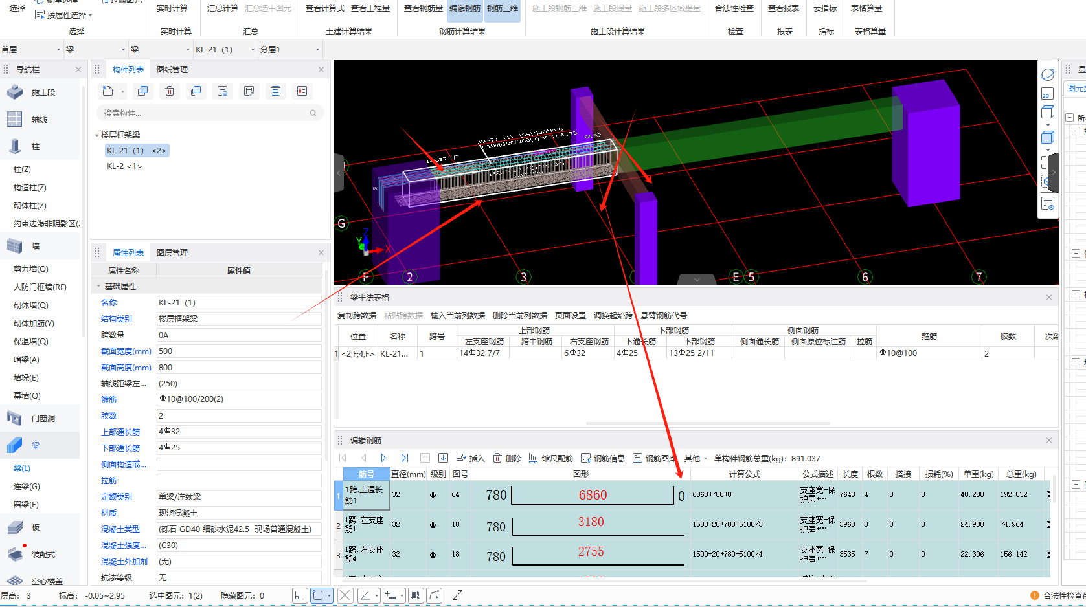Click the save component to library icon
This screenshot has height=607, width=1086.
pyautogui.click(x=222, y=91)
